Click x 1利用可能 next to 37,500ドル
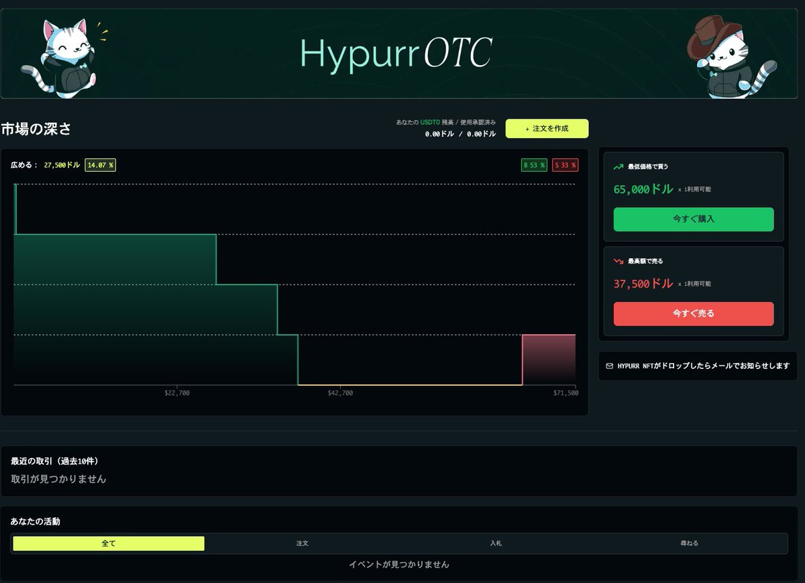This screenshot has width=805, height=583. 694,284
